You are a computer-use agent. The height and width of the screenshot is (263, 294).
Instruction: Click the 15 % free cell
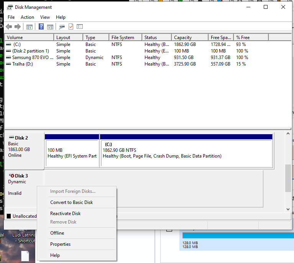pos(241,64)
